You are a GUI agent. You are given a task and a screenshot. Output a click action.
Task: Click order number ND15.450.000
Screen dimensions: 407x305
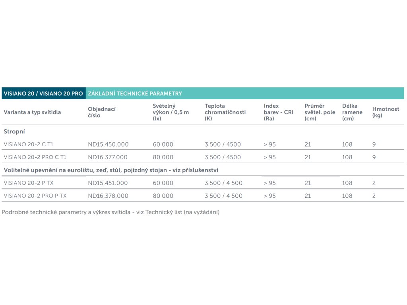[108, 144]
